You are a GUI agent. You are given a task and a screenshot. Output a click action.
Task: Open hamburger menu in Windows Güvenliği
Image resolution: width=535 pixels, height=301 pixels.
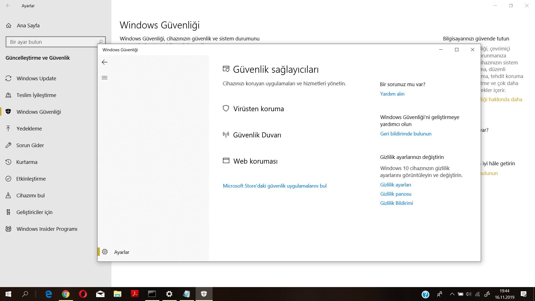tap(104, 78)
